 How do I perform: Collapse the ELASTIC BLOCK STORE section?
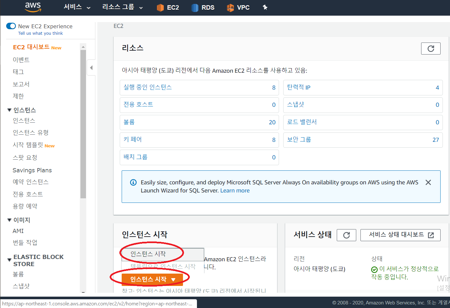[x=9, y=260]
